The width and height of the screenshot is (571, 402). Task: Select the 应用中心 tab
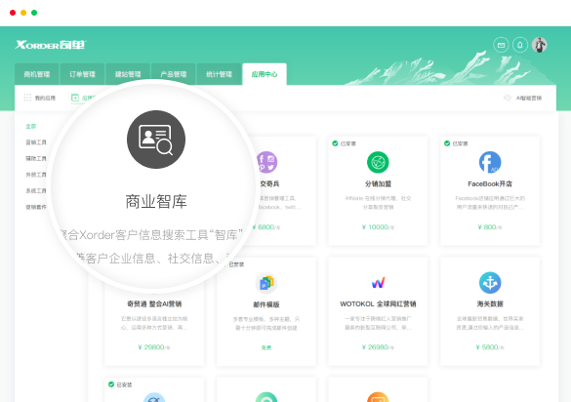pos(265,74)
